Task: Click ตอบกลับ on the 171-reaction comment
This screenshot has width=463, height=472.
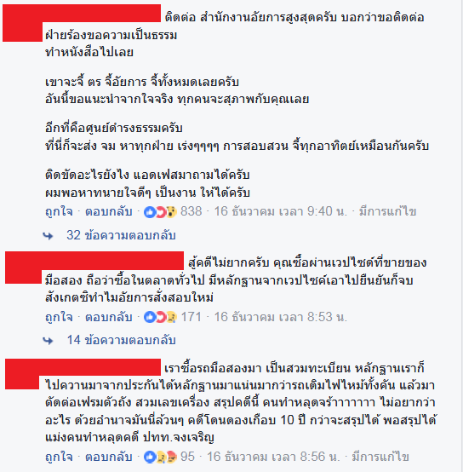Action: click(109, 317)
